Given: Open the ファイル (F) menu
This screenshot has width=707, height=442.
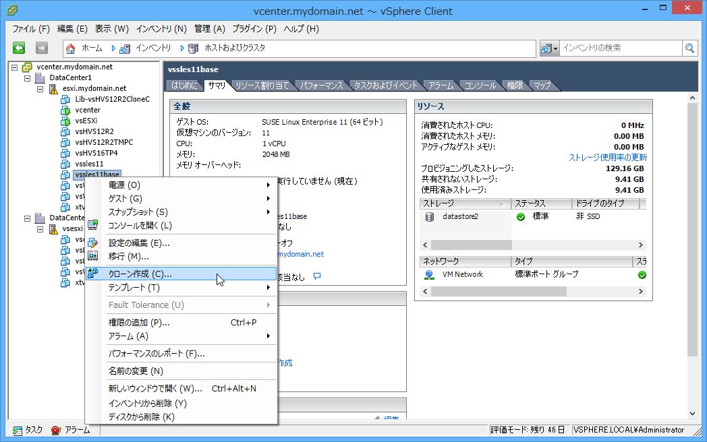Looking at the screenshot, I should point(30,29).
